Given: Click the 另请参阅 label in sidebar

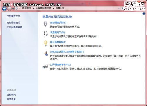Looking at the screenshot, I should 11,90.
